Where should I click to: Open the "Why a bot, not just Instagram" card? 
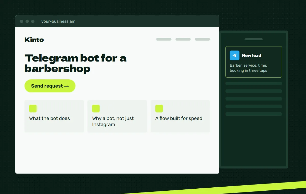pyautogui.click(x=117, y=116)
